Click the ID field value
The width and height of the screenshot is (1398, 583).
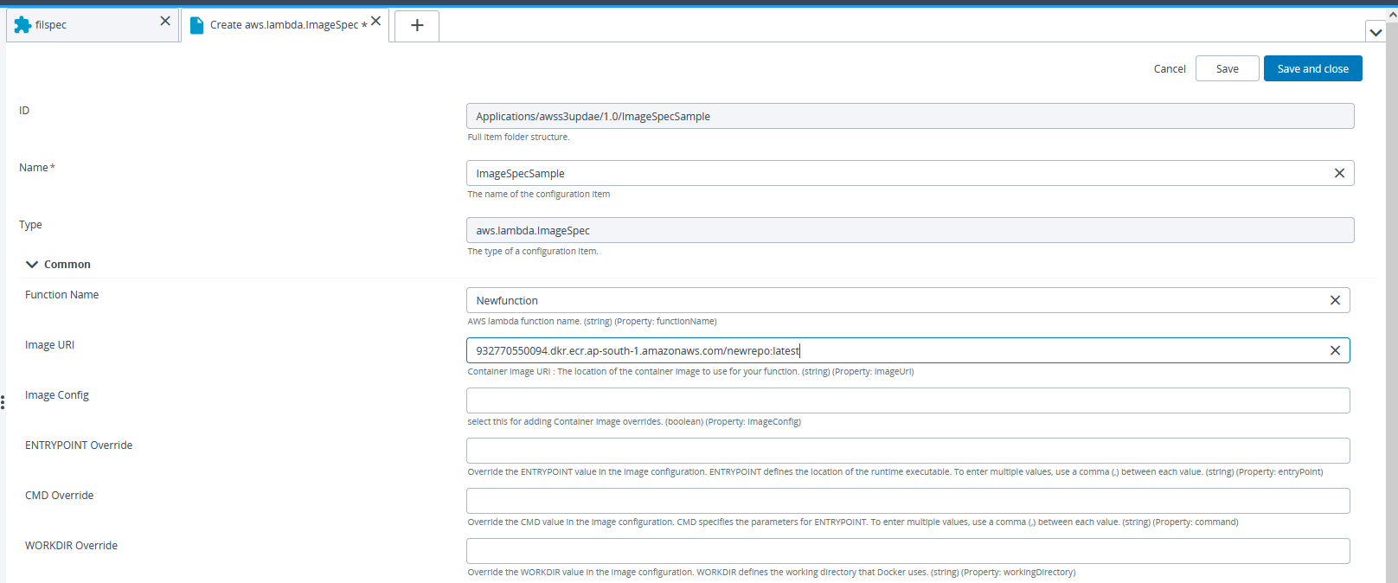[910, 116]
